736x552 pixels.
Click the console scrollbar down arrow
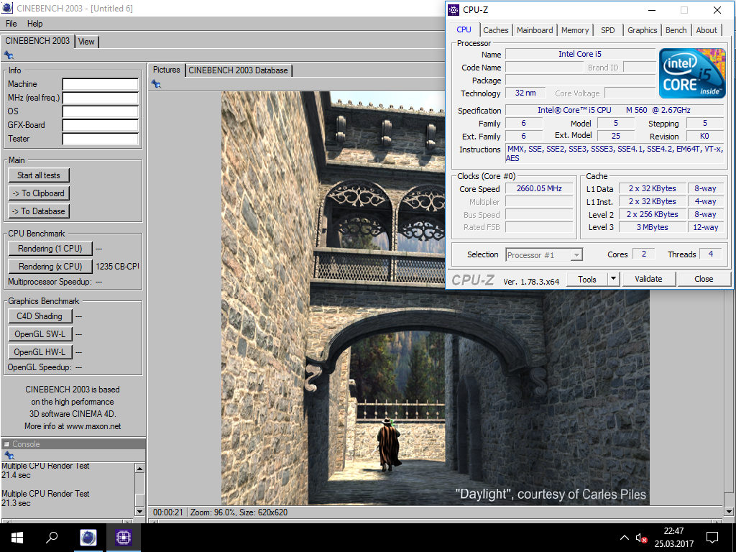point(139,511)
